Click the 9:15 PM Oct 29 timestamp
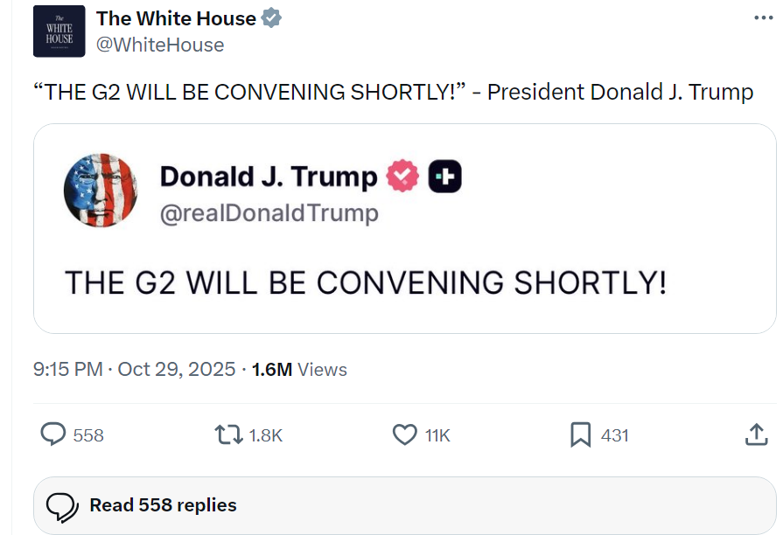Screen dimensions: 783x535 [134, 370]
